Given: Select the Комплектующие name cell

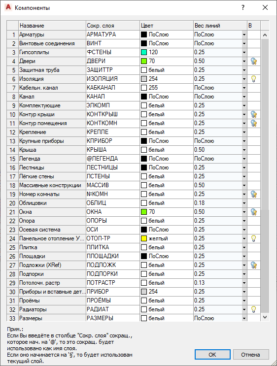Looking at the screenshot, I should tap(52, 105).
